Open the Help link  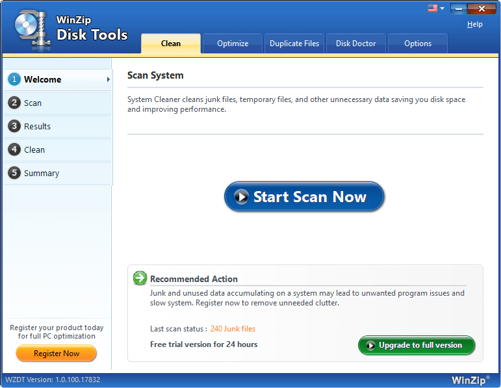[x=475, y=24]
